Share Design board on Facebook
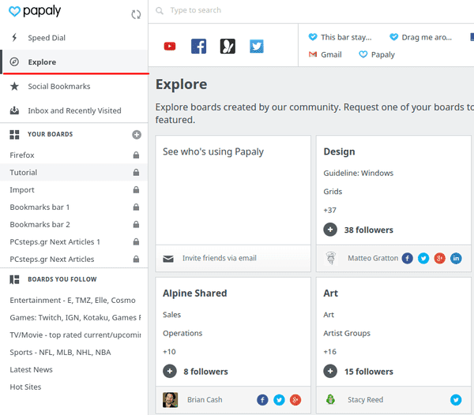The image size is (474, 415). pos(407,258)
